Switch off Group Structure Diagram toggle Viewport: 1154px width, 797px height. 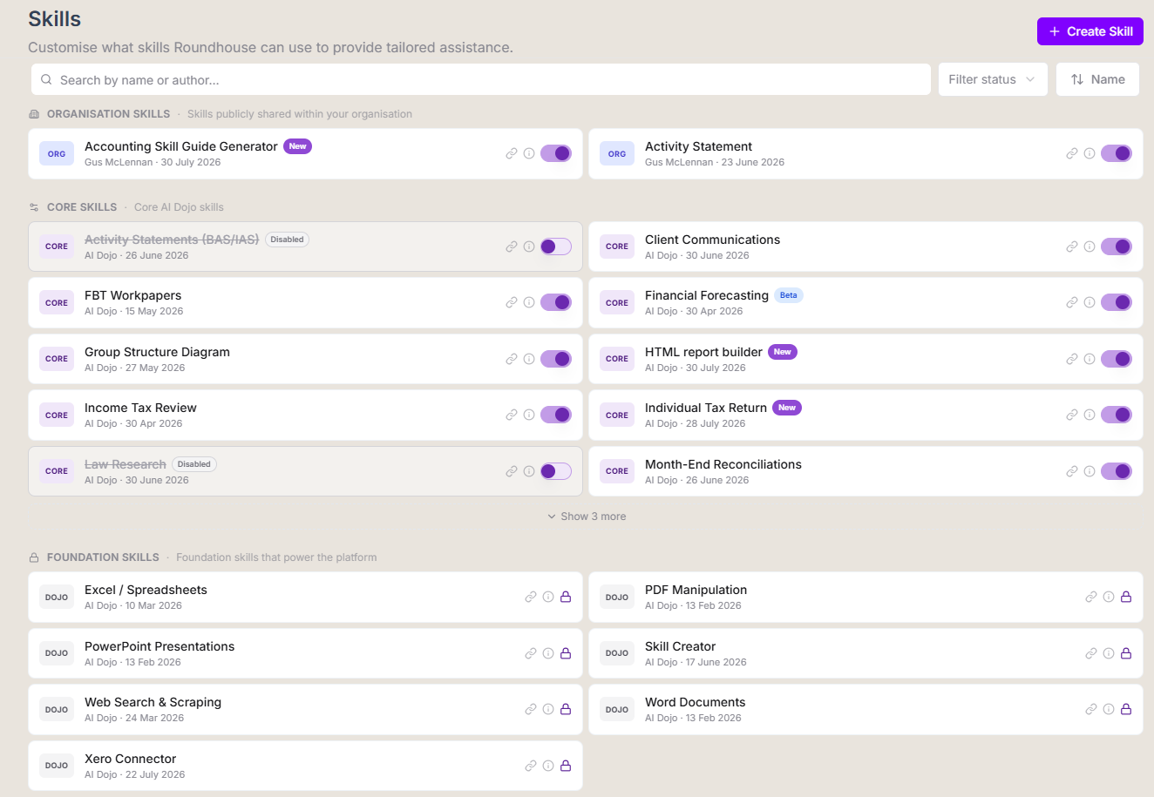point(556,359)
